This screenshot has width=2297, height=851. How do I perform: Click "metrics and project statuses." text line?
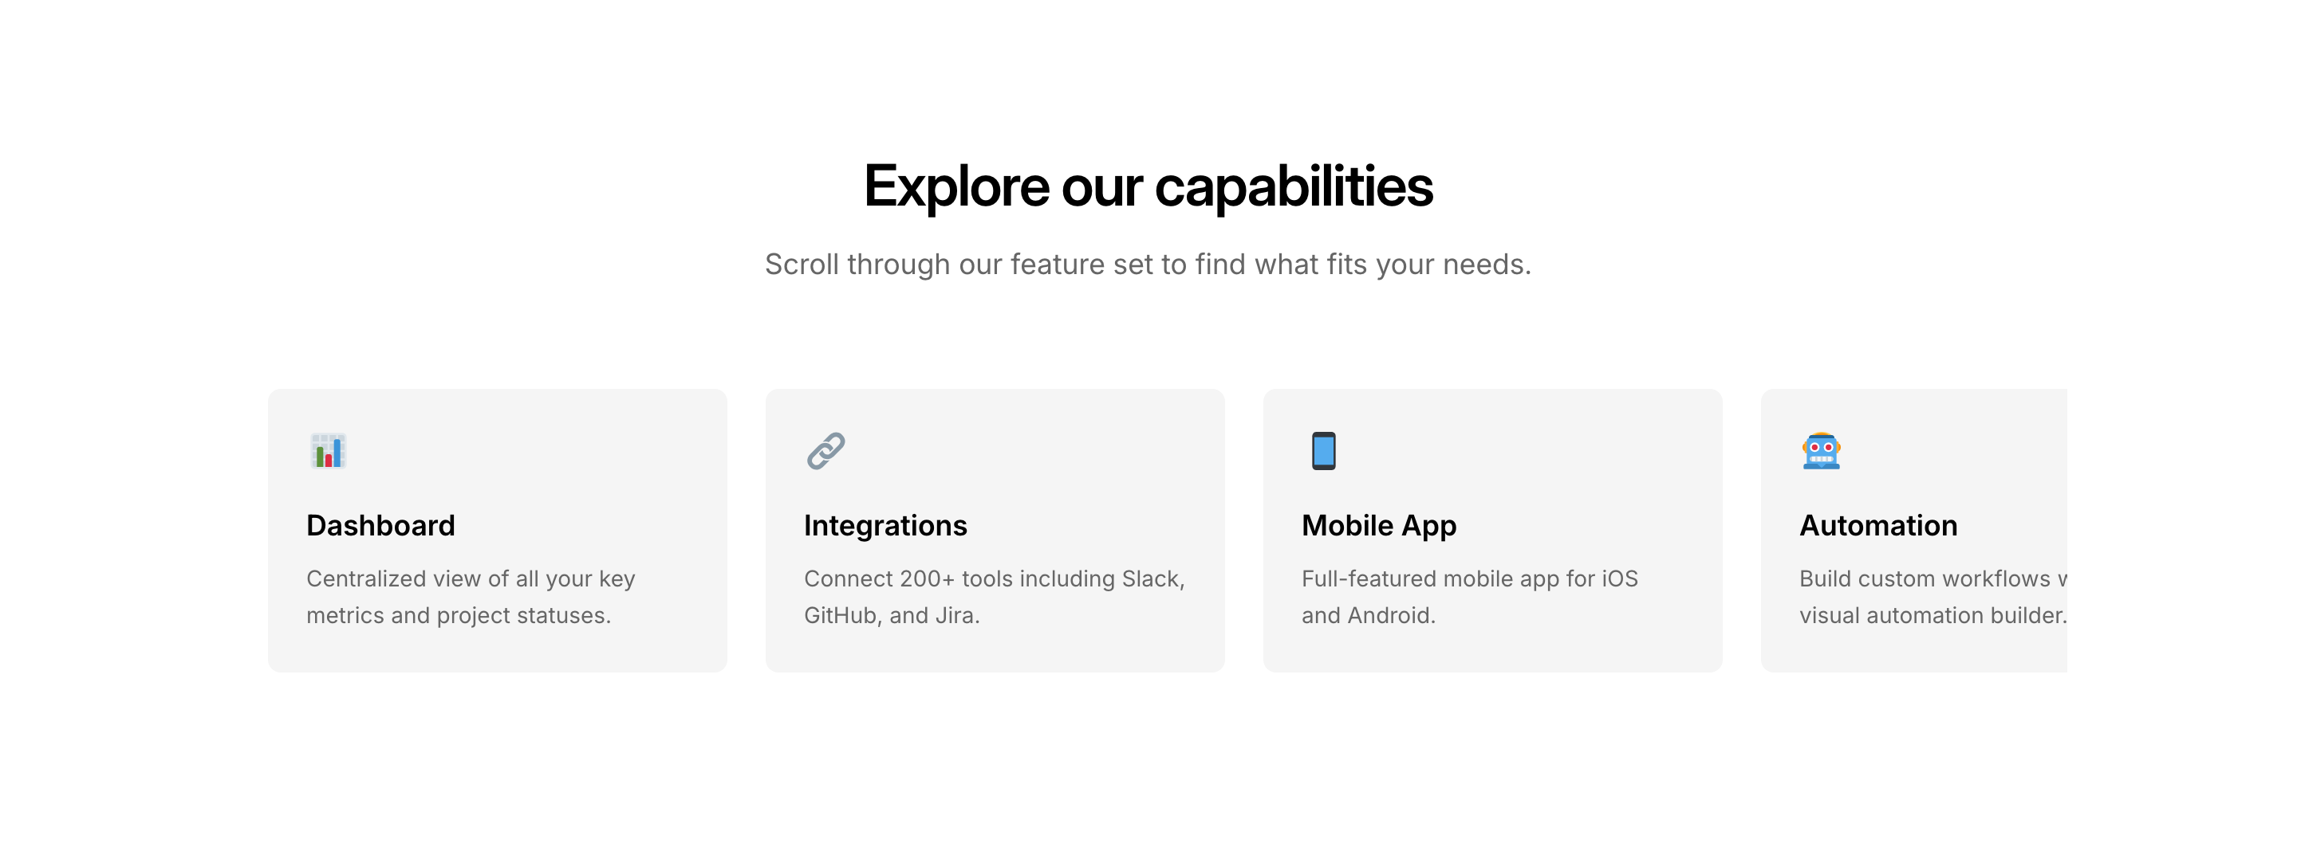pyautogui.click(x=459, y=616)
